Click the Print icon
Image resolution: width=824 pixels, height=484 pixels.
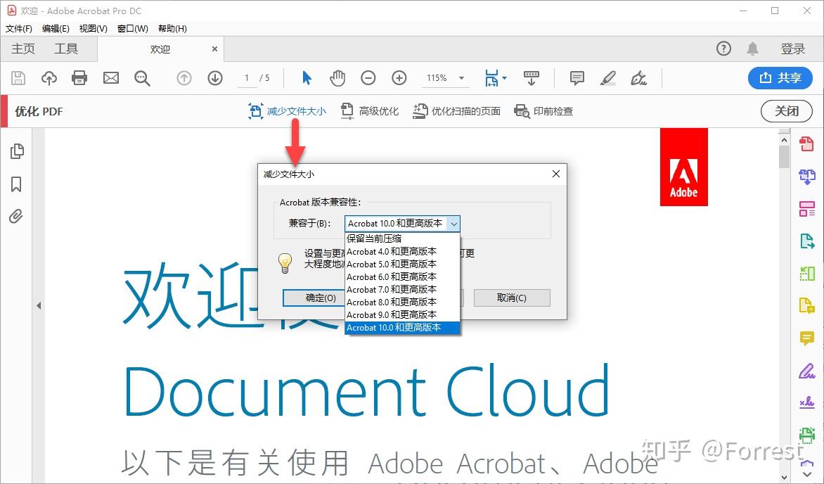79,78
